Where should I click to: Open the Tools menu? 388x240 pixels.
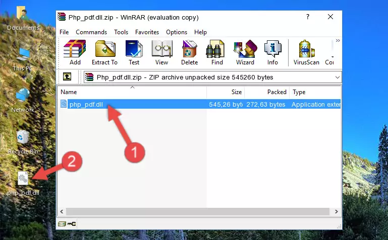coord(121,32)
